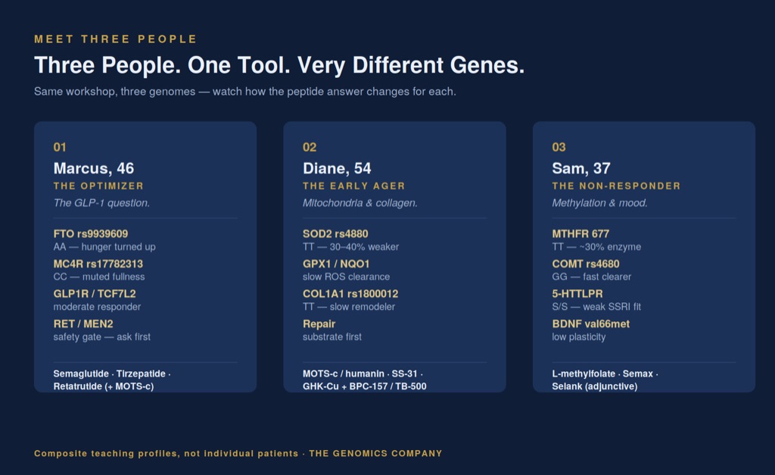Viewport: 775px width, 475px height.
Task: Click card number '01'
Action: pyautogui.click(x=60, y=147)
